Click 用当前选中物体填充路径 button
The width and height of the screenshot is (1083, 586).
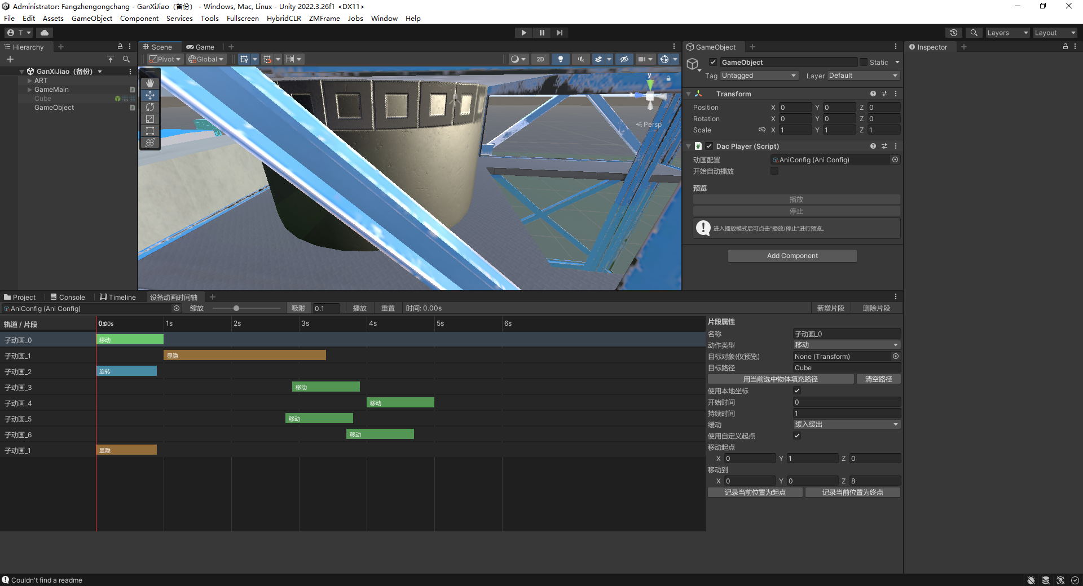pos(781,379)
